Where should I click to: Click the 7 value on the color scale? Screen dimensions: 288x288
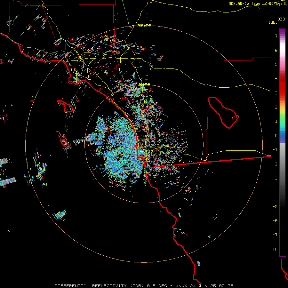pos(276,36)
